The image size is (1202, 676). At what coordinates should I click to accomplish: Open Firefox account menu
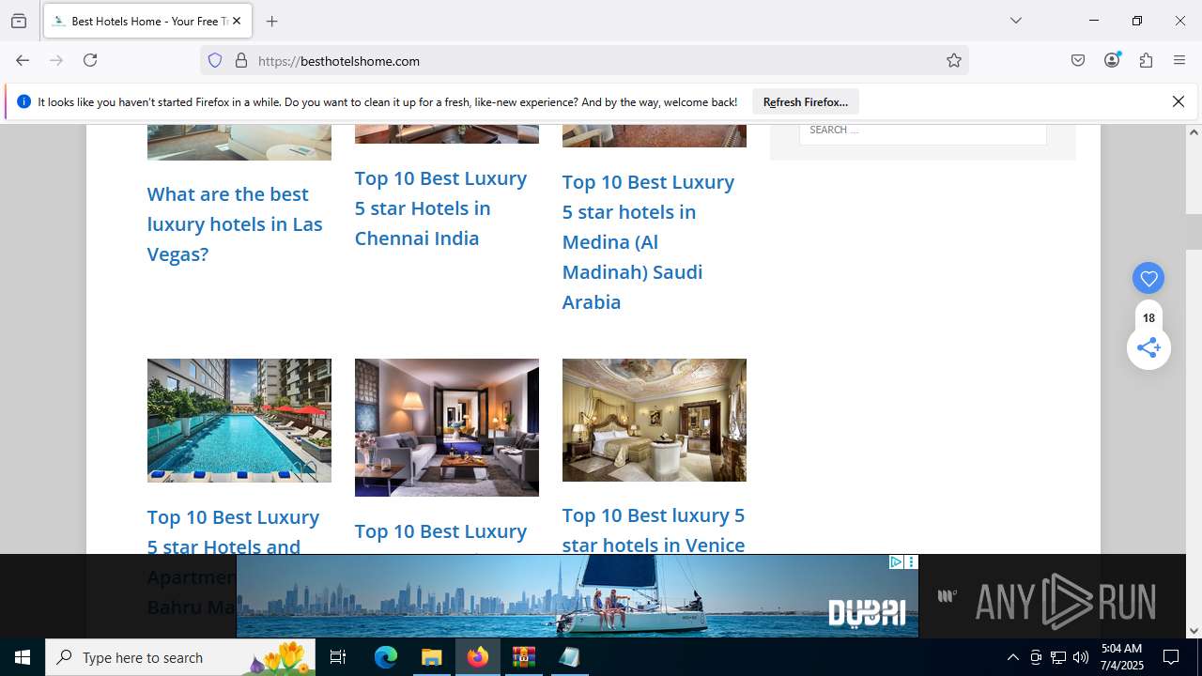tap(1112, 60)
